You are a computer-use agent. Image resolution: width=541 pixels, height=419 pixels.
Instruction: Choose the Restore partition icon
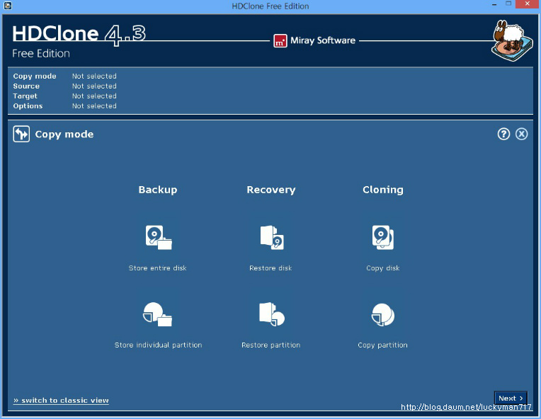[272, 314]
